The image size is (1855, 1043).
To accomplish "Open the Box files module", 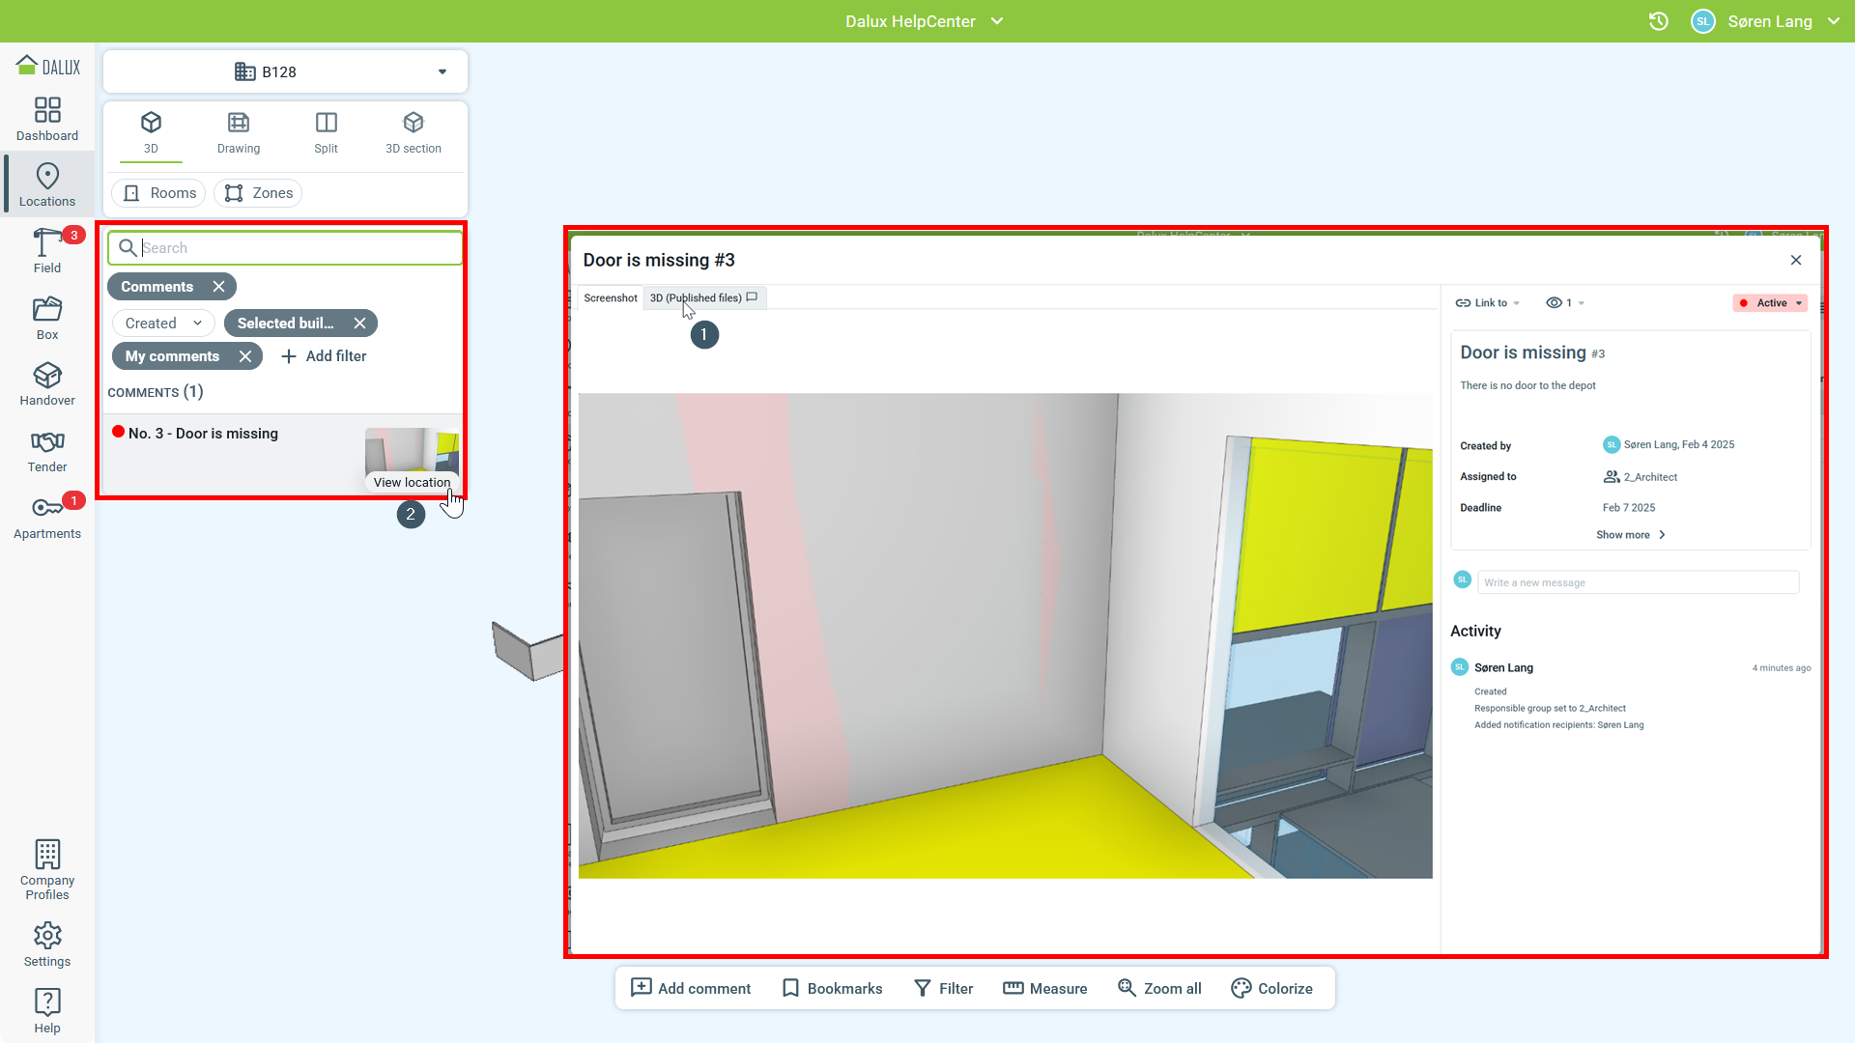I will coord(46,318).
